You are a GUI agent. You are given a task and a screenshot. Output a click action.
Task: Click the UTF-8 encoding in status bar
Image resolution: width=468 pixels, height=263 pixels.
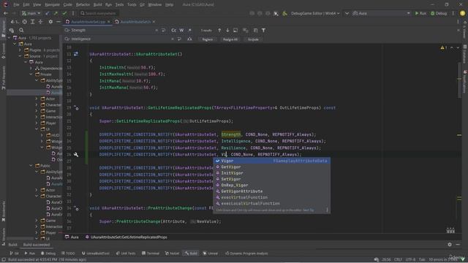pyautogui.click(x=410, y=259)
